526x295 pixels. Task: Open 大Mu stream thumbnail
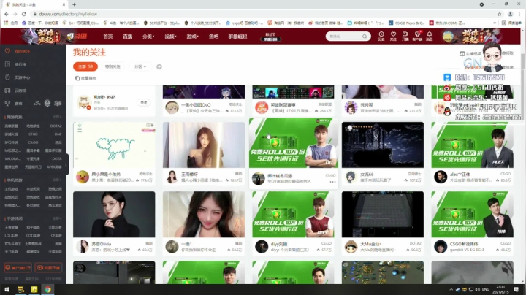tap(383, 215)
